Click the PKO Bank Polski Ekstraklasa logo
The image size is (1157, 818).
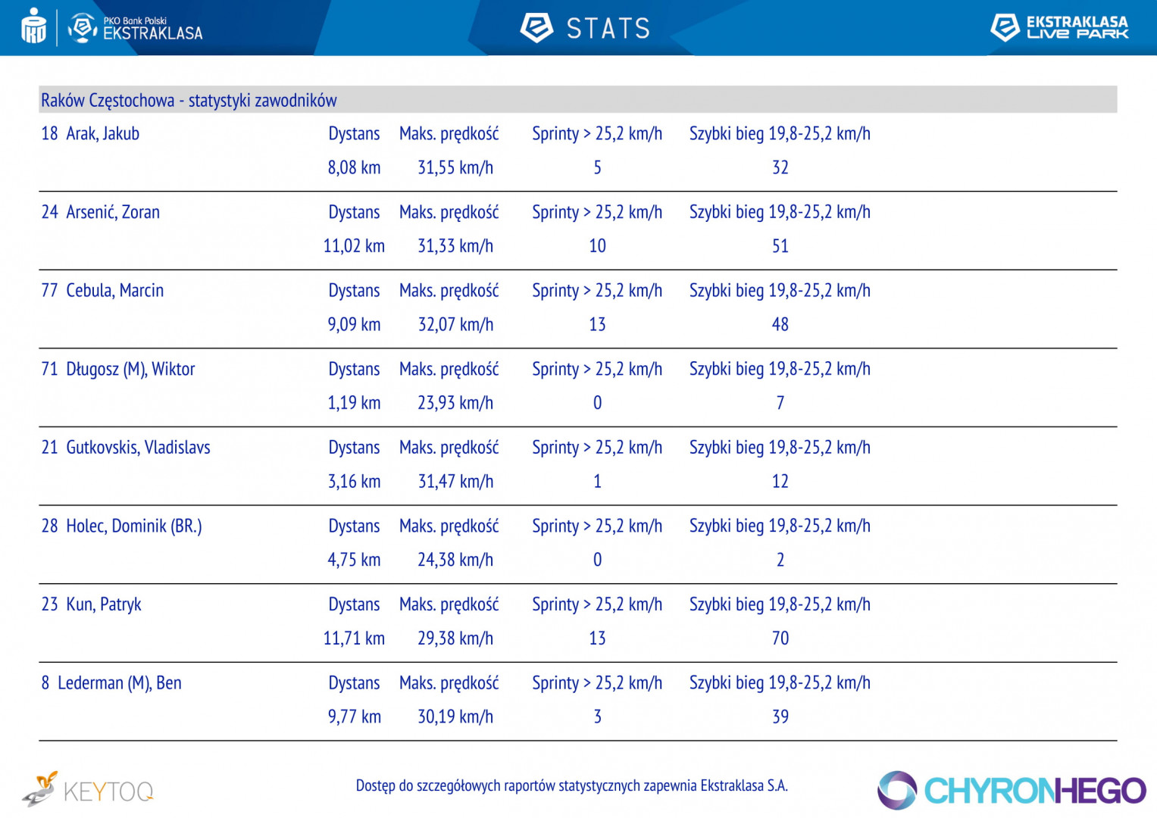pos(136,28)
